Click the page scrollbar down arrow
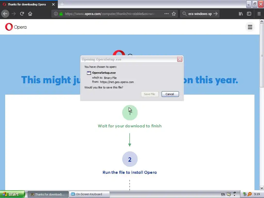The width and height of the screenshot is (264, 198). [x=262, y=188]
